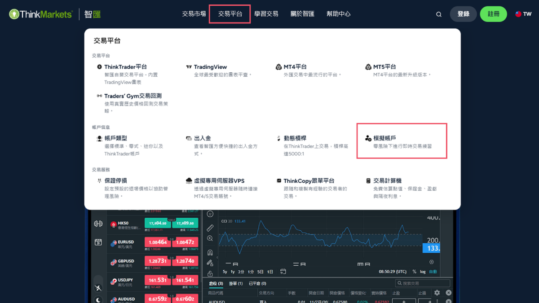Click the green 註冊 register button
Screen dimensions: 539x303
point(494,14)
